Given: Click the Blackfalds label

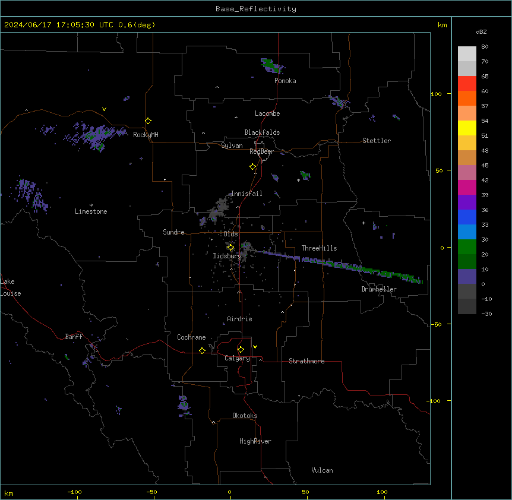Looking at the screenshot, I should click(x=262, y=132).
